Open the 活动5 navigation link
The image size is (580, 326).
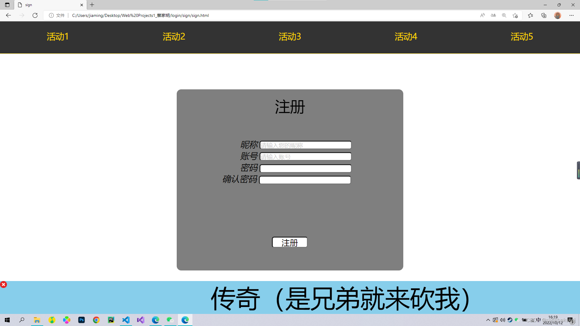coord(522,37)
